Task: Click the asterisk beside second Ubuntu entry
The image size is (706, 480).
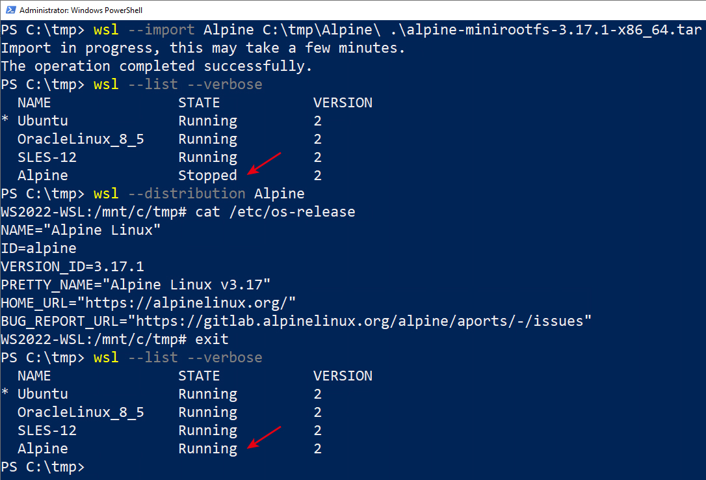Action: (x=5, y=393)
